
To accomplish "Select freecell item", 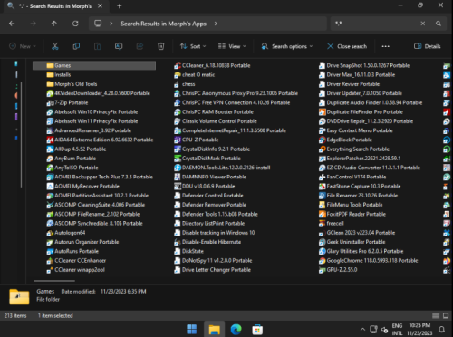I will pyautogui.click(x=332, y=224).
